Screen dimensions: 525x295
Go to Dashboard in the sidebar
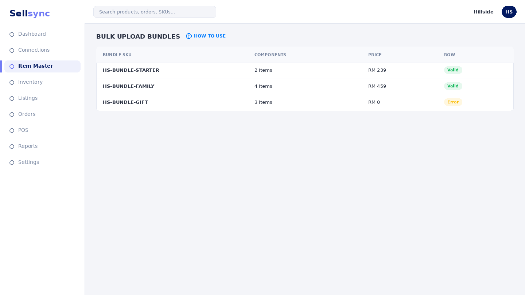coord(42,34)
